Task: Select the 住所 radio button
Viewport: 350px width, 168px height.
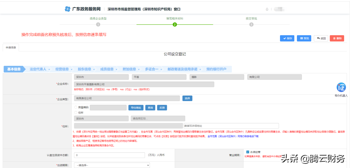Action: point(76,112)
